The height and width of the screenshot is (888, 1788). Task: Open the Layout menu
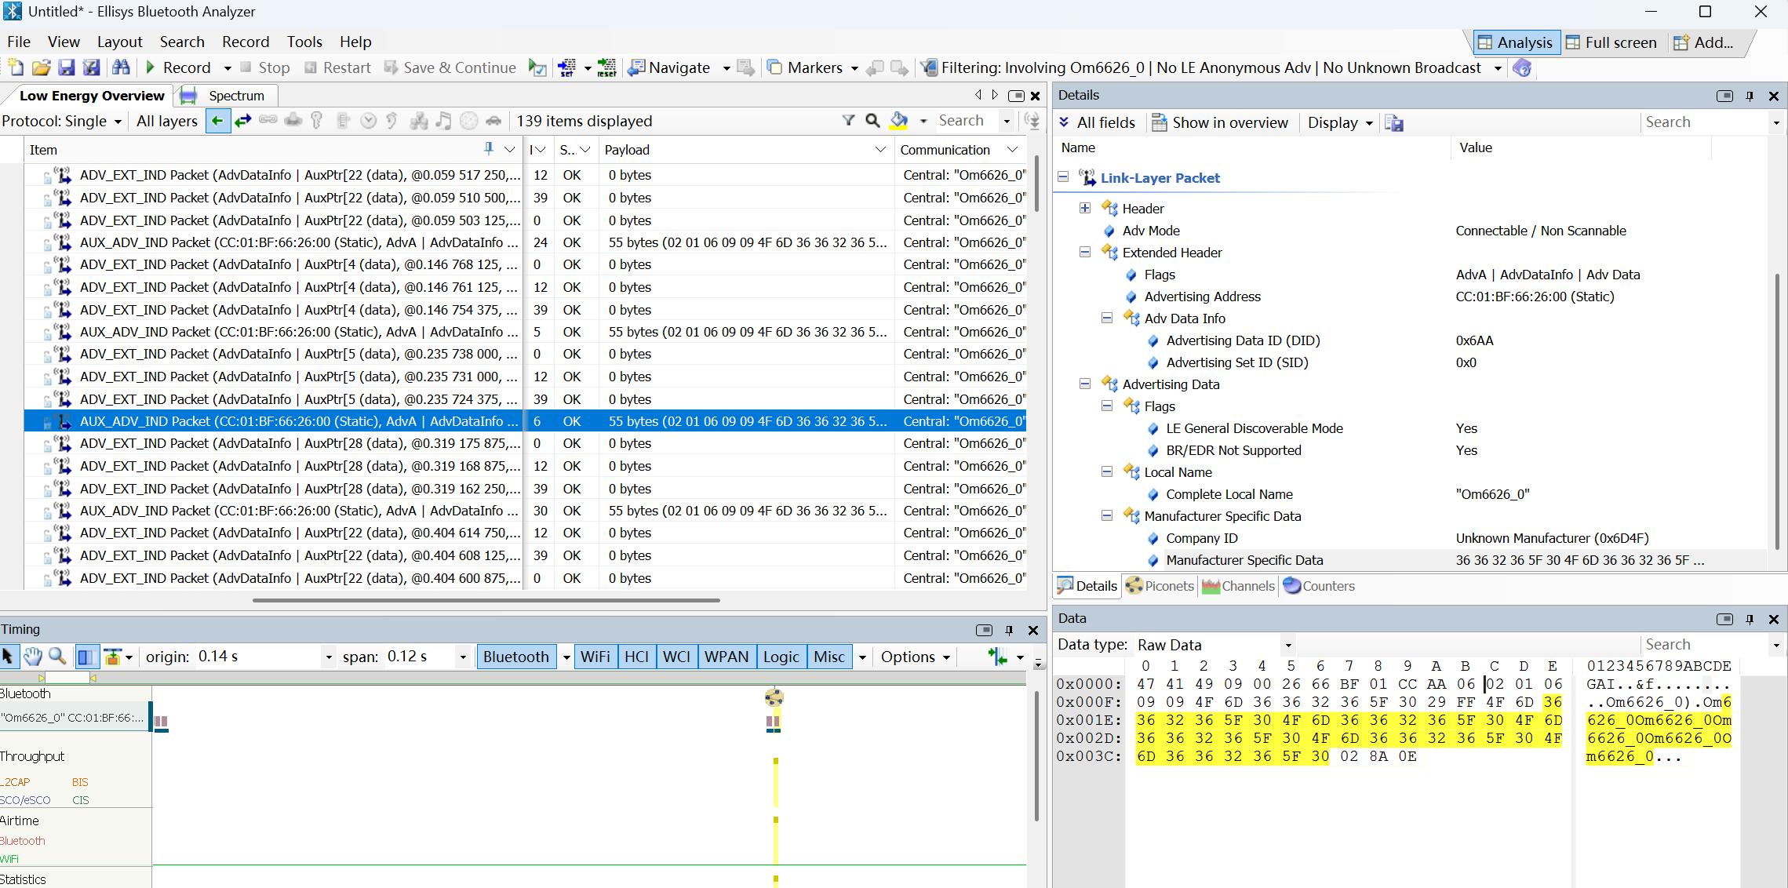pyautogui.click(x=120, y=42)
